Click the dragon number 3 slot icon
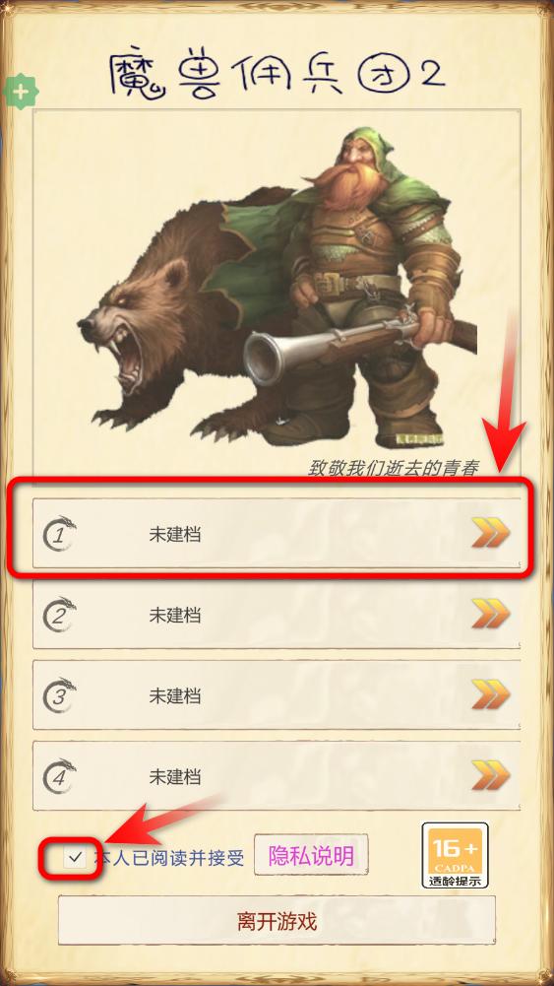This screenshot has width=554, height=986. pos(60,694)
